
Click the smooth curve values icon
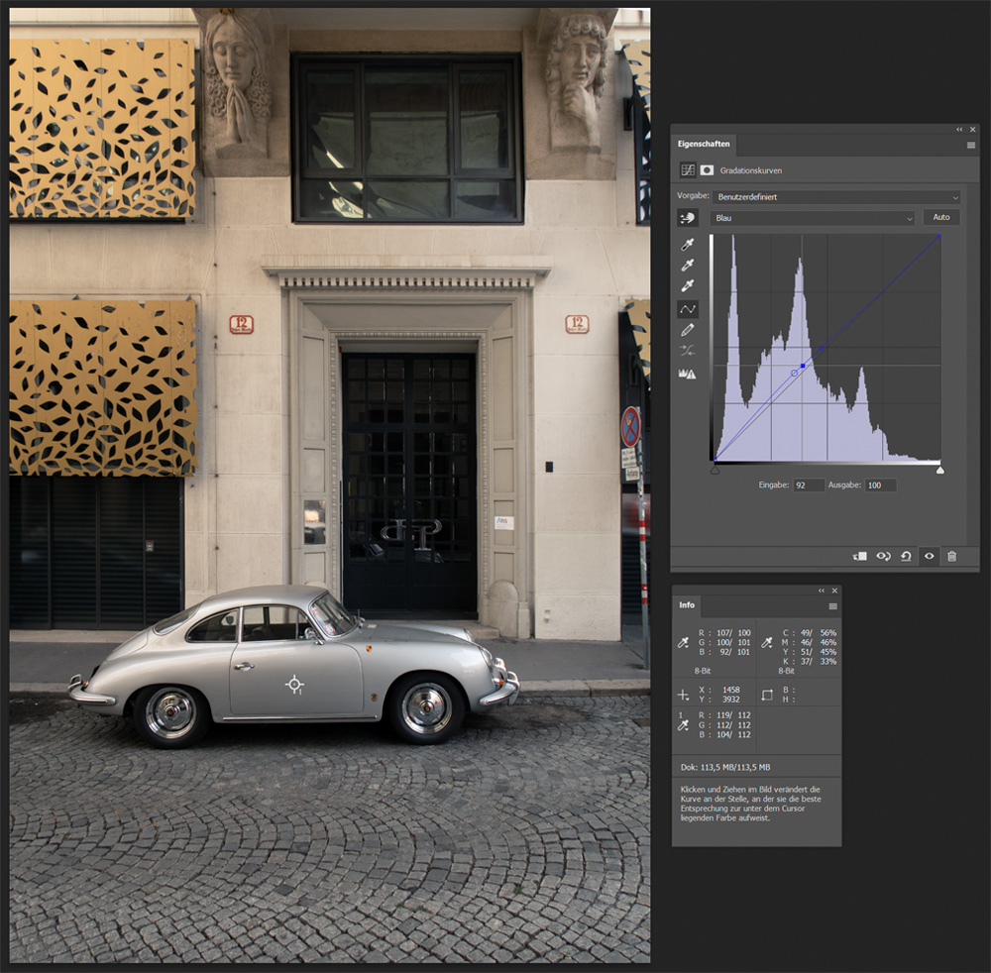coord(687,351)
